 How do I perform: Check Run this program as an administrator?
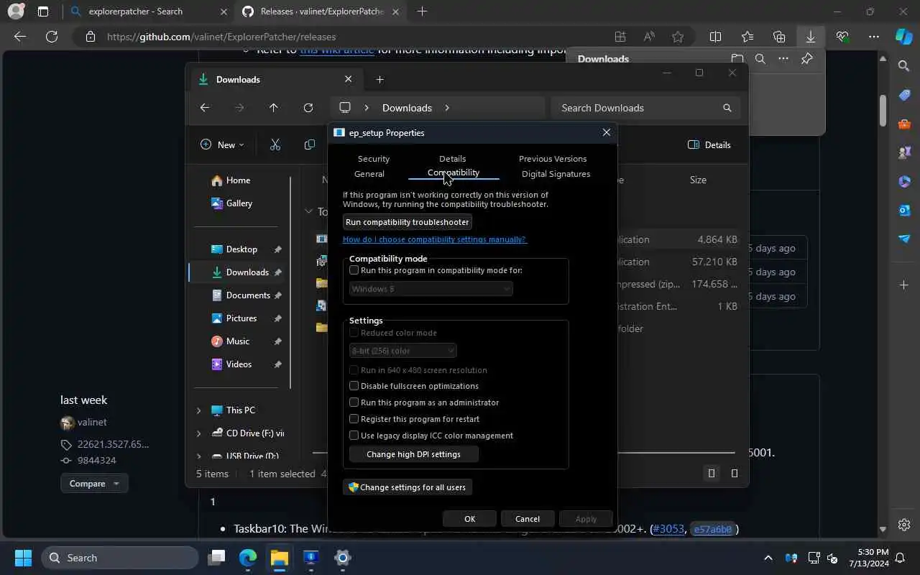tap(354, 402)
